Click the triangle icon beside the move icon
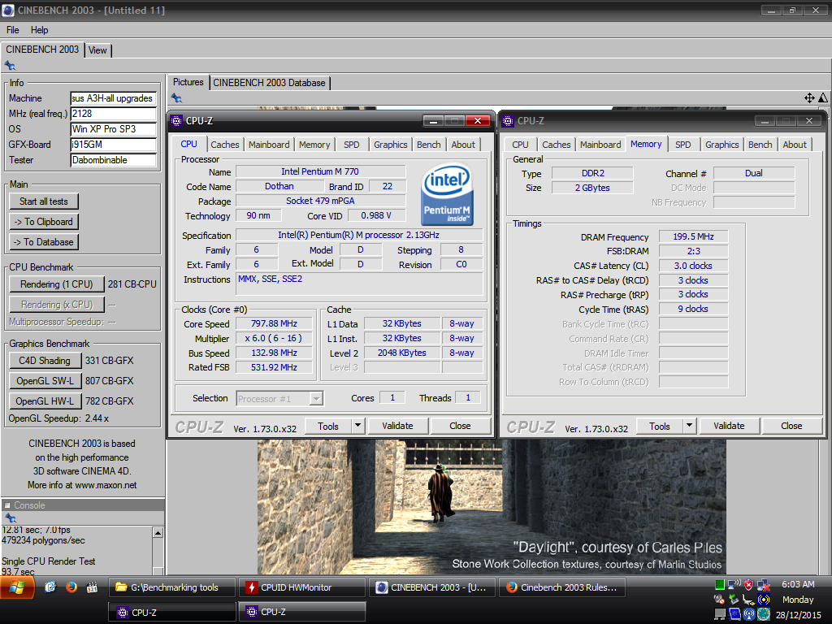Image resolution: width=832 pixels, height=624 pixels. coord(823,97)
